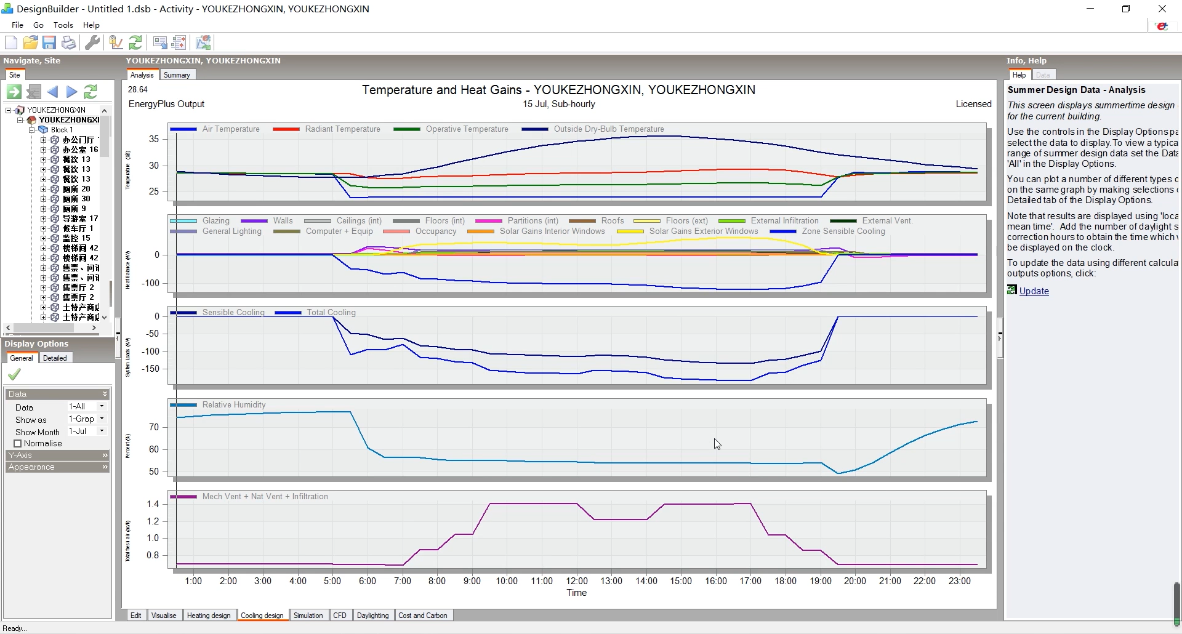Click the results chart viewer toolbar icon
This screenshot has width=1182, height=634.
(x=203, y=42)
